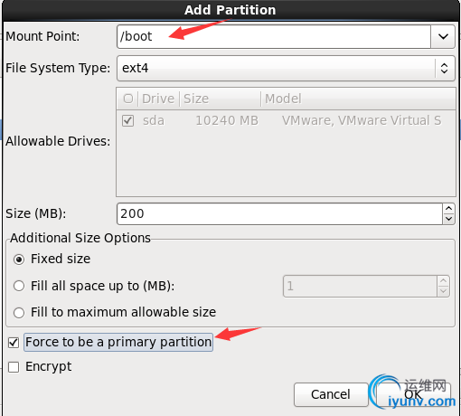Screen dimensions: 461x416
Task: Click the OK button
Action: click(x=413, y=394)
